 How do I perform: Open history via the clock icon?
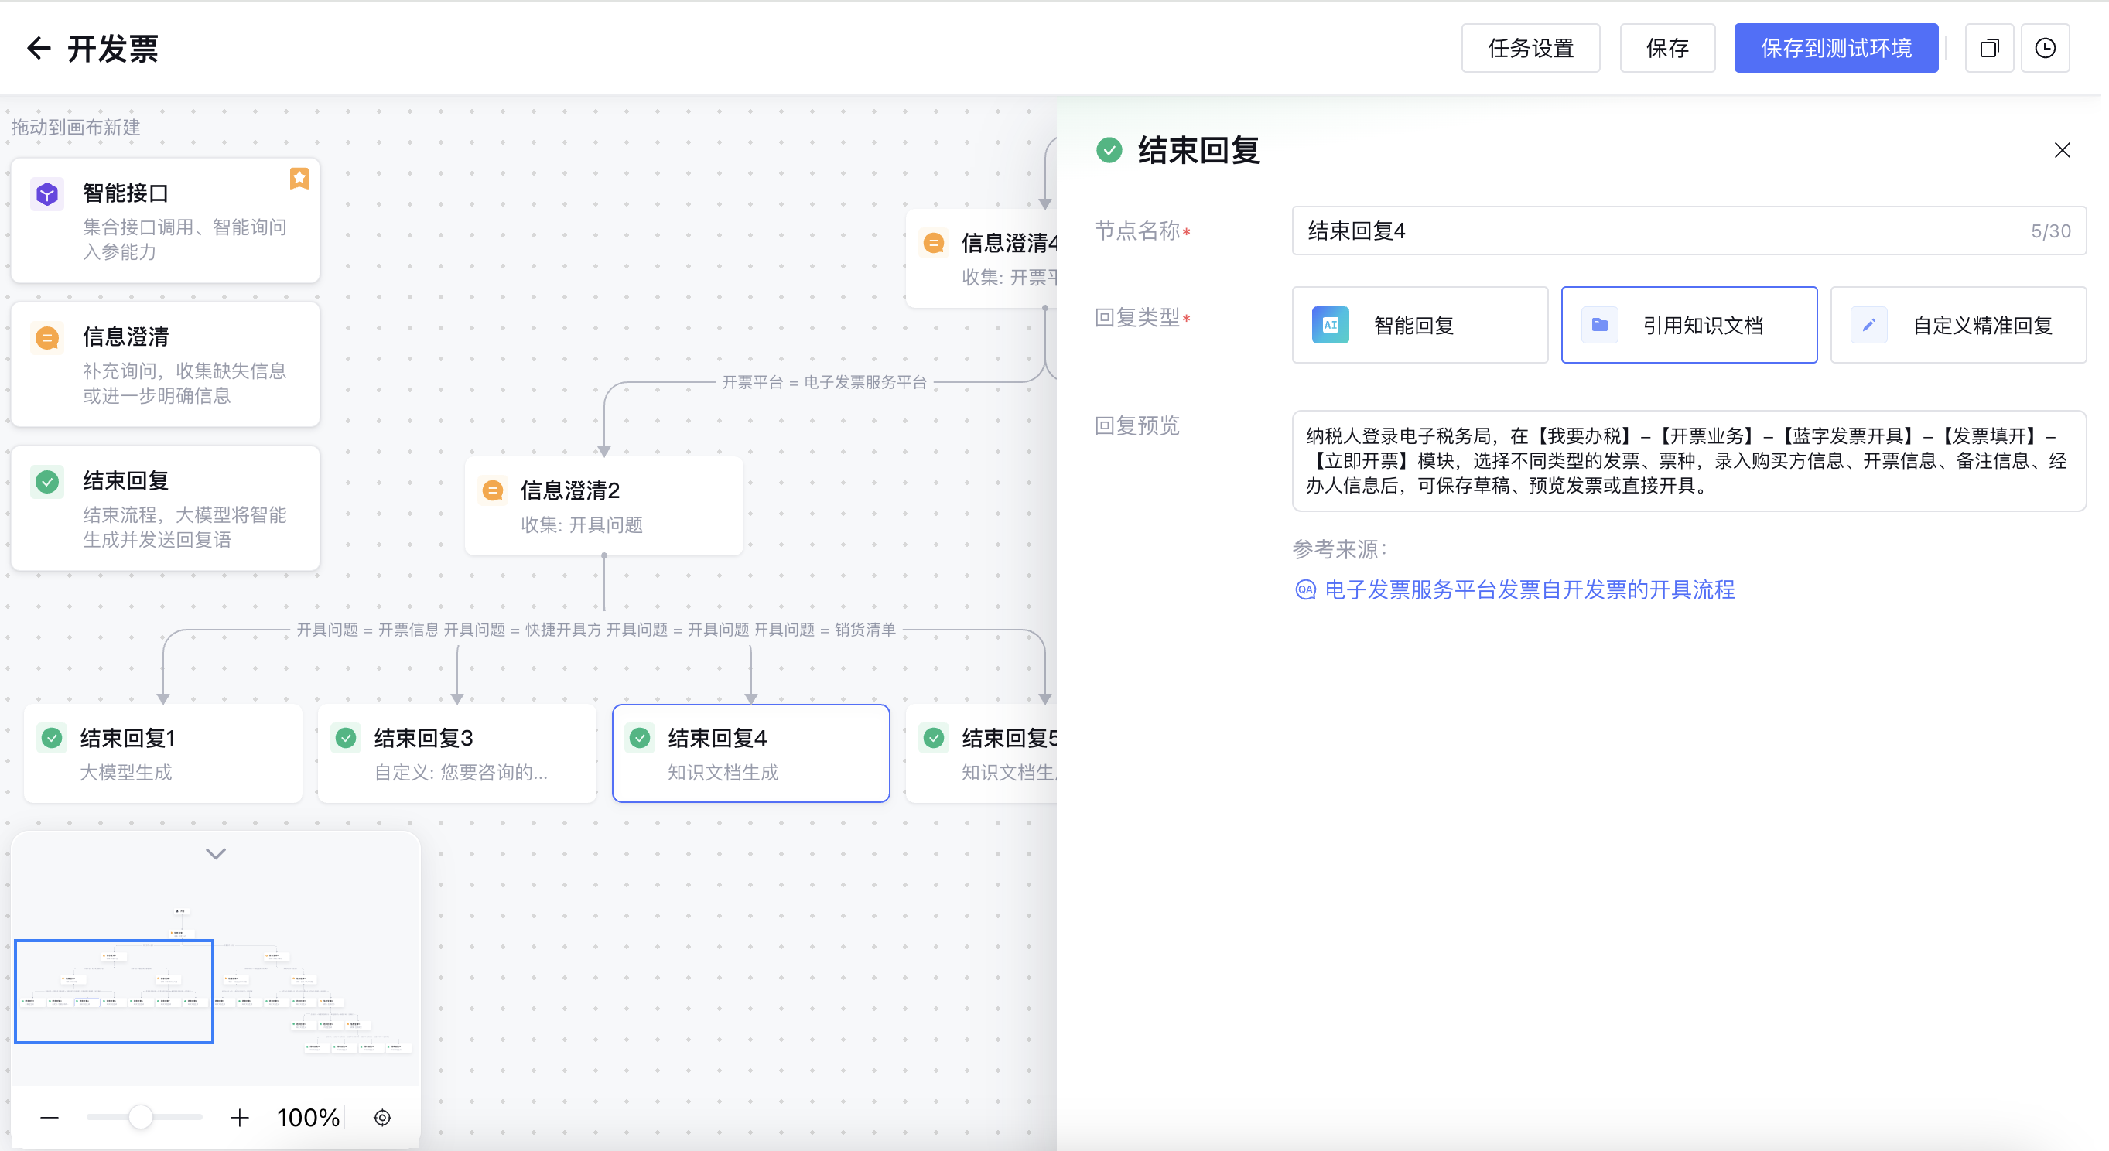pos(2044,48)
